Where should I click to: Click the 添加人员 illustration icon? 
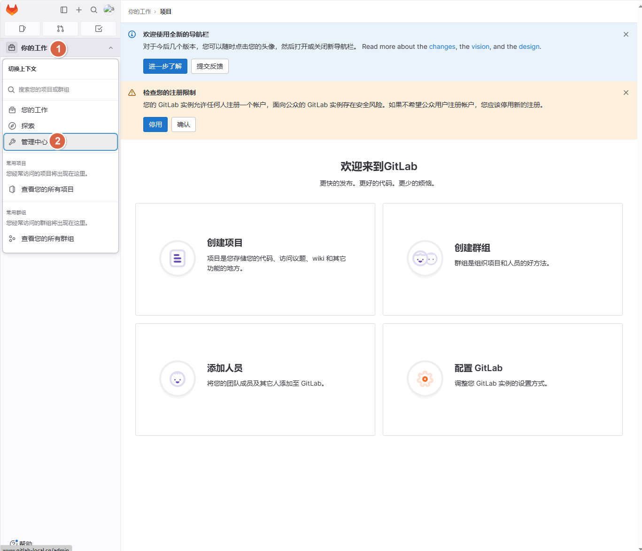(x=178, y=379)
